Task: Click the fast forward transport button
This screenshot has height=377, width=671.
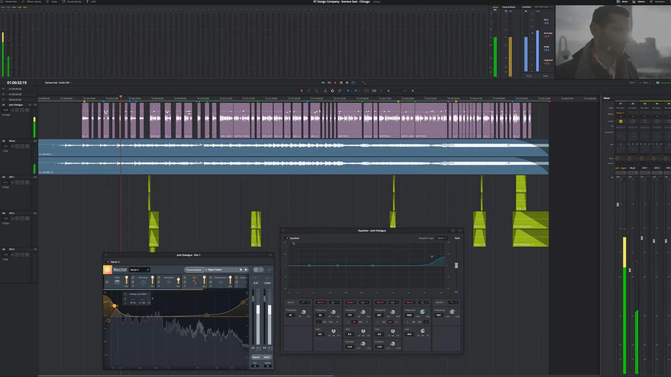Action: coord(329,82)
